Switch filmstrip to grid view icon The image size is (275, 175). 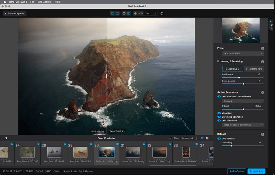pos(207,138)
